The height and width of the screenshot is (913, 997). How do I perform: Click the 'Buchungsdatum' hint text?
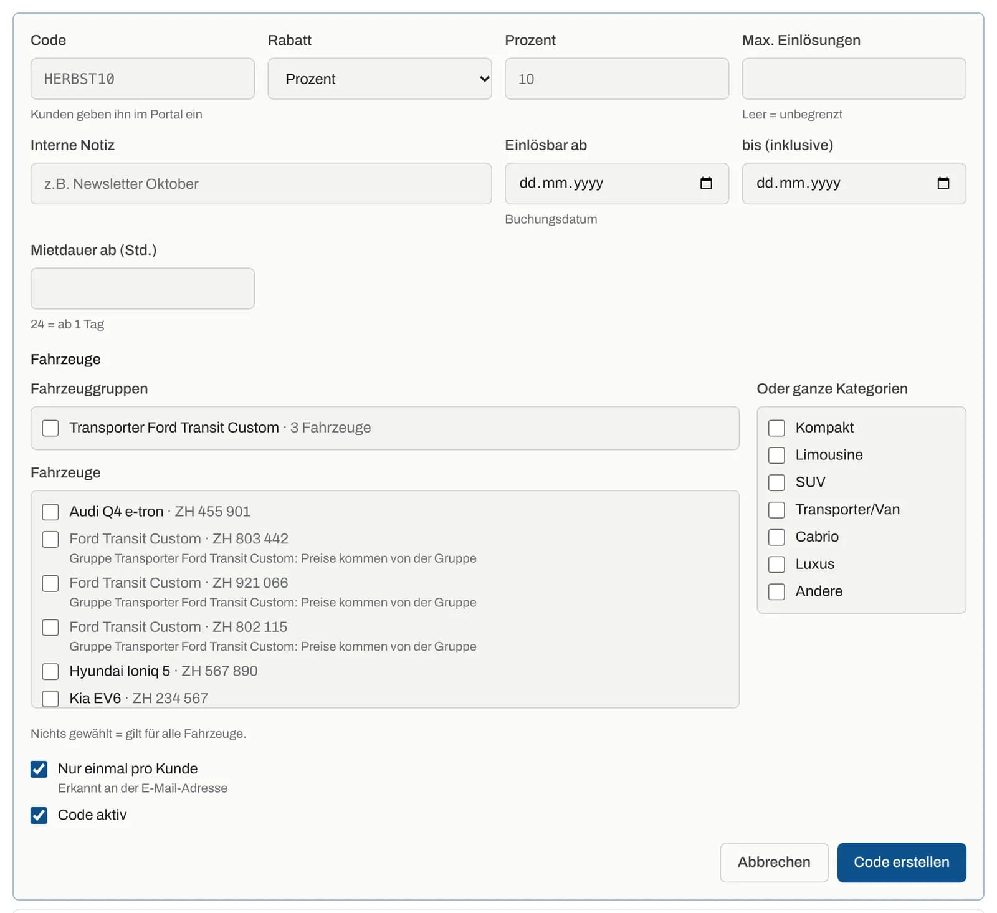click(551, 219)
